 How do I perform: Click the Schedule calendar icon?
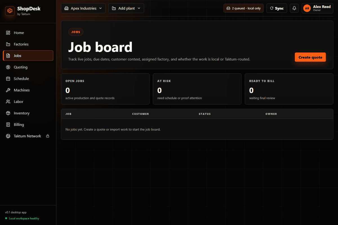tap(8, 79)
